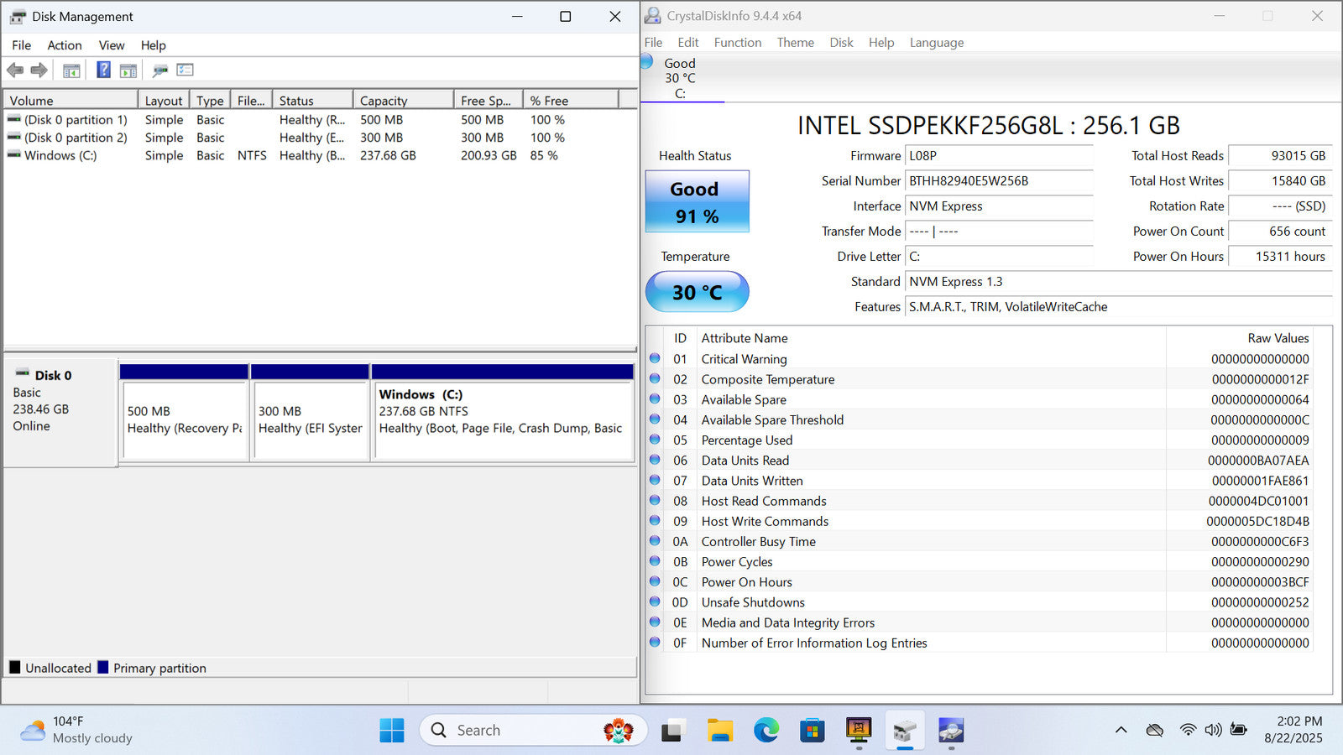Show hidden icons via system tray chevron

coord(1121,730)
